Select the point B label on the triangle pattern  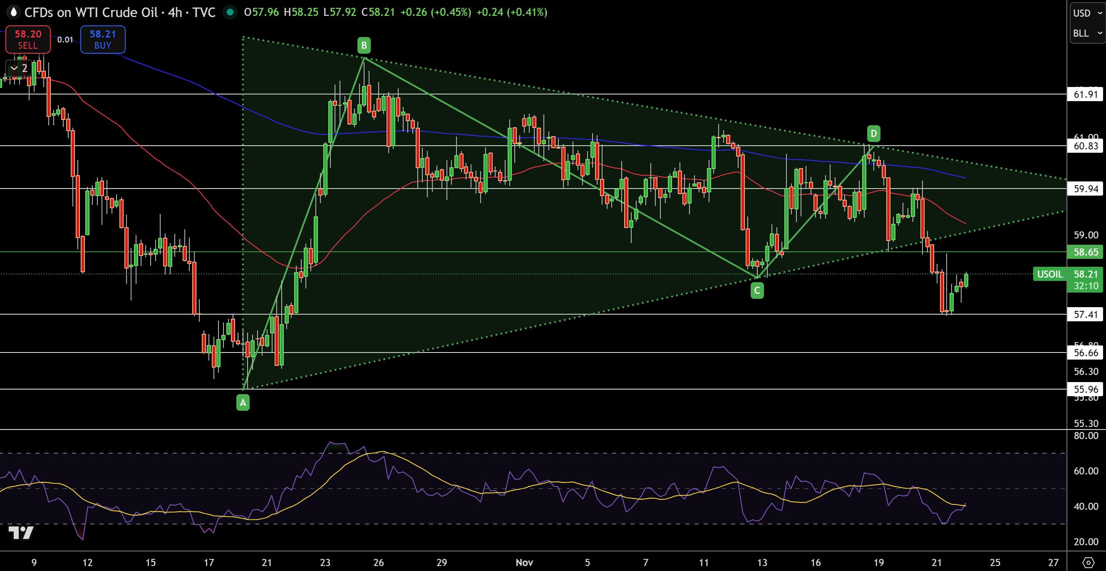[x=364, y=45]
